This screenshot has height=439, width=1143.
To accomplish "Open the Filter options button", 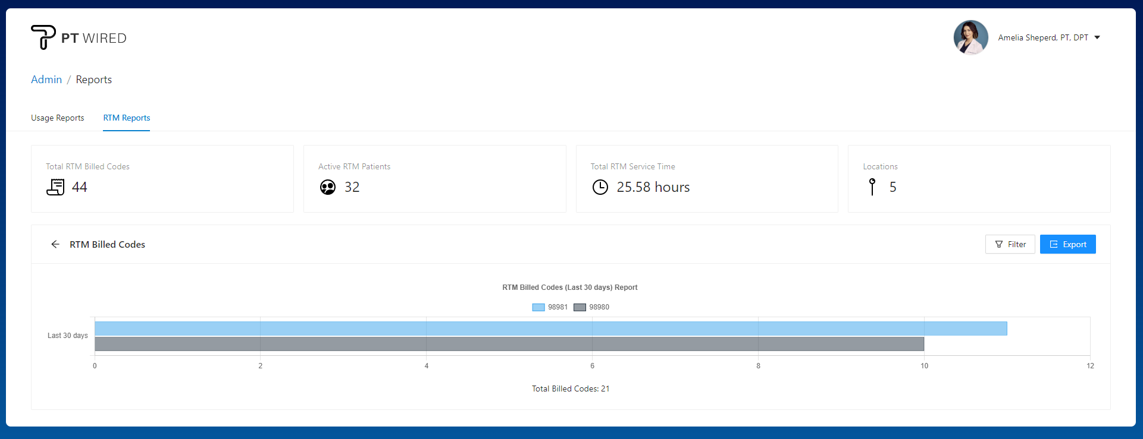I will coord(1010,244).
